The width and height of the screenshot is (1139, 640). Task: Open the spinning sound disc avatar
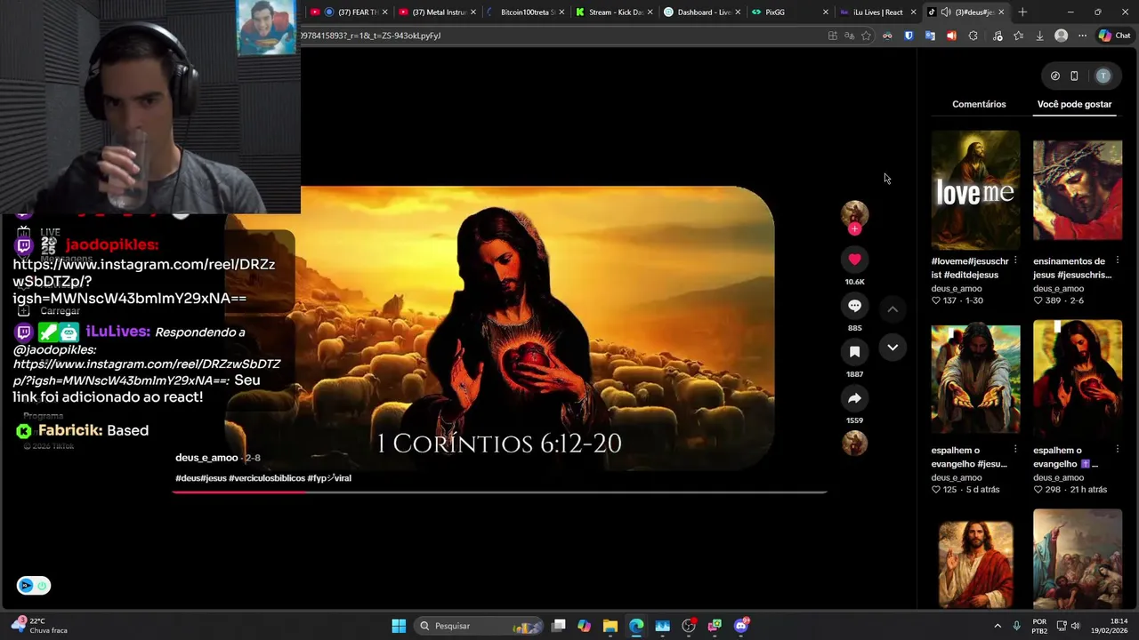pos(854,443)
